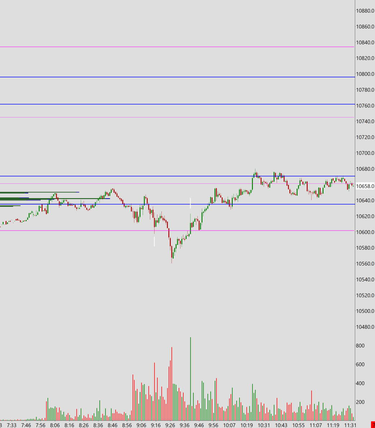This screenshot has height=428, width=375.
Task: Select the 9:16 time axis label
Action: point(156,425)
